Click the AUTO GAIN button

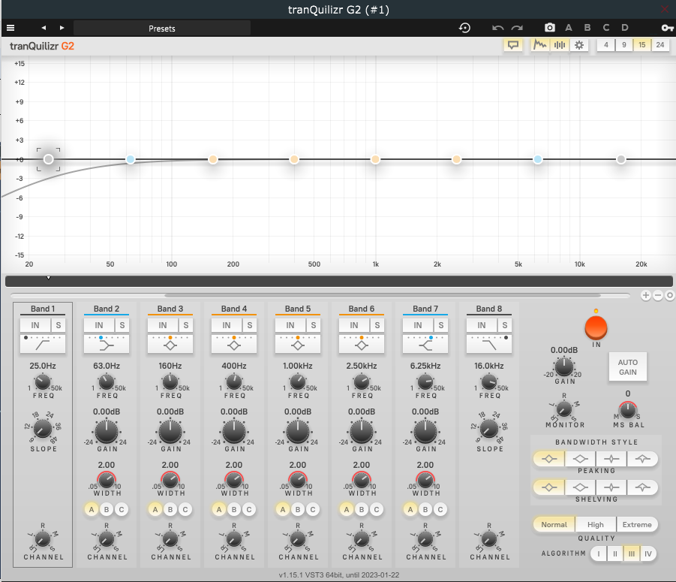point(628,367)
